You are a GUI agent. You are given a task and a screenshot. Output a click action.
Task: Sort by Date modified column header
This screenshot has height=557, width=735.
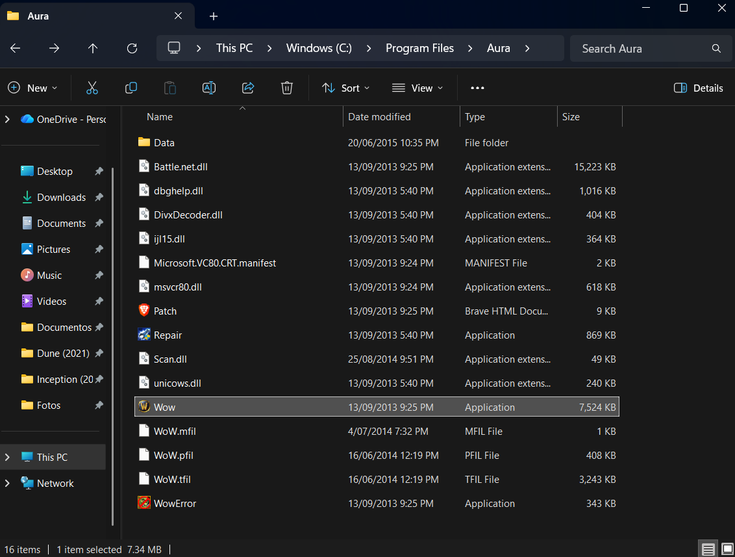pyautogui.click(x=402, y=117)
